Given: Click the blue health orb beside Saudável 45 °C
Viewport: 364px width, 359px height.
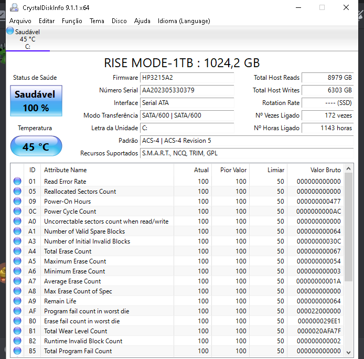Looking at the screenshot, I should pyautogui.click(x=10, y=30).
